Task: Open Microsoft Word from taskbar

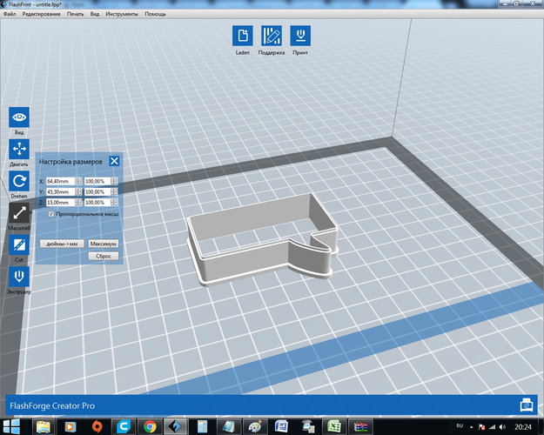Action: [281, 426]
